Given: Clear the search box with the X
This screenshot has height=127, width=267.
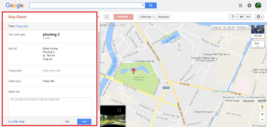Looking at the screenshot, I should click(143, 5).
